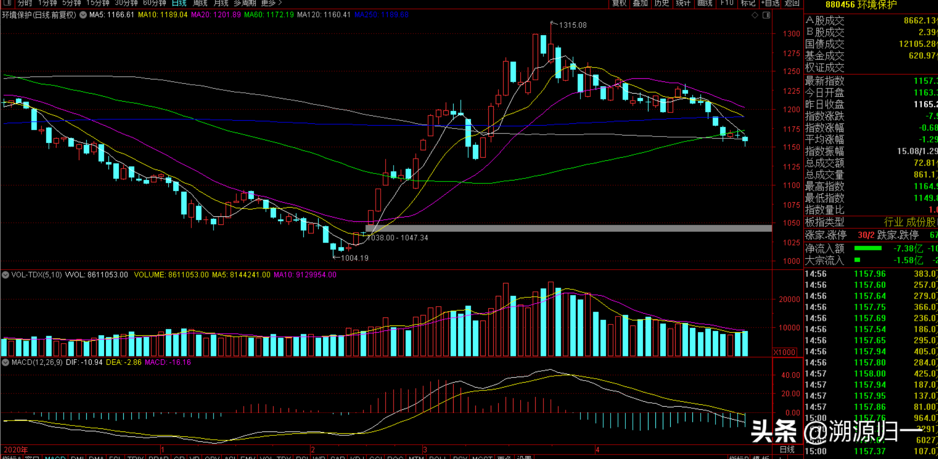Image resolution: width=938 pixels, height=459 pixels.
Task: Open the 画线 drawing tool
Action: (705, 3)
